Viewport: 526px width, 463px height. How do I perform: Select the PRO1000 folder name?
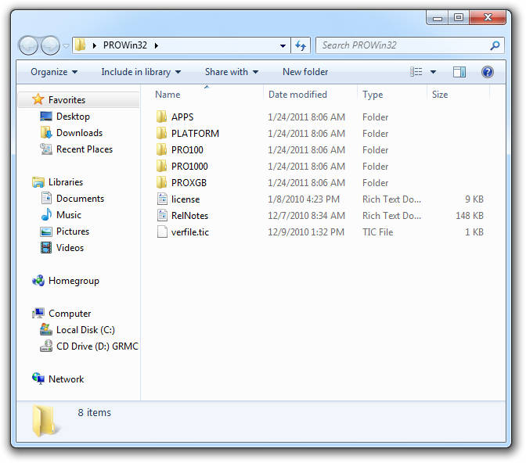click(189, 167)
